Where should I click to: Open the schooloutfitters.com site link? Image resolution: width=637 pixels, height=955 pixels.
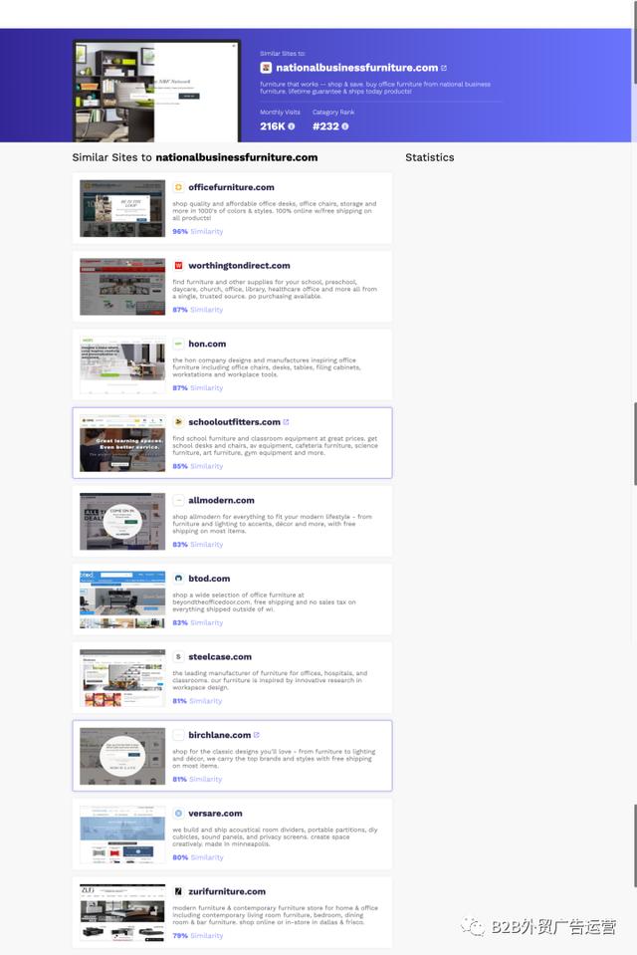point(235,422)
